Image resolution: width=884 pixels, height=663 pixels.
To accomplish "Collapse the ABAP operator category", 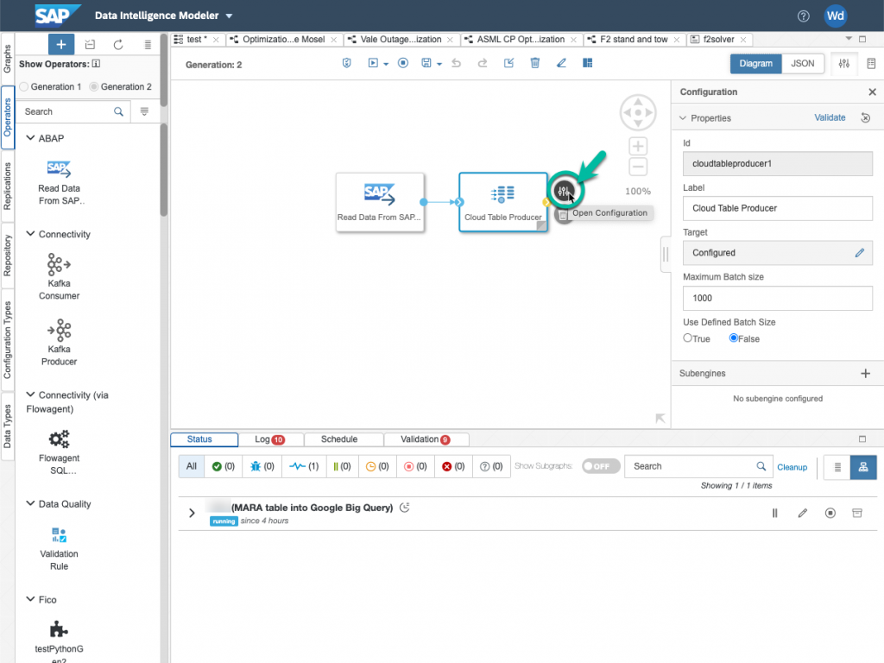I will pyautogui.click(x=30, y=138).
